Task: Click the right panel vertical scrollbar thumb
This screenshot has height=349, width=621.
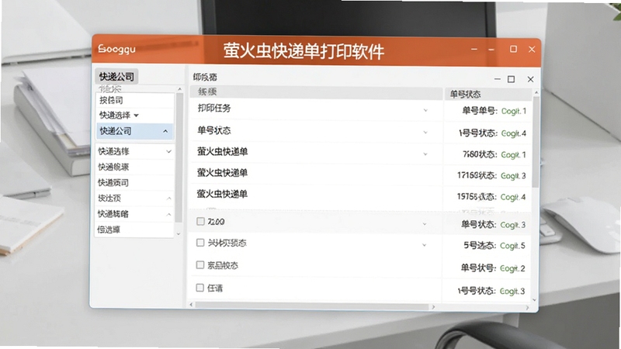Action: 536,142
